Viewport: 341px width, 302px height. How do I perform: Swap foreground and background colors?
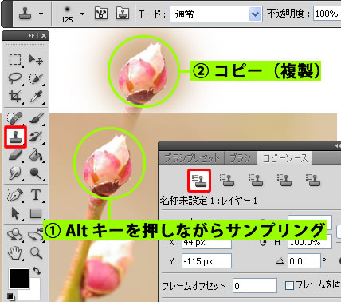pyautogui.click(x=37, y=271)
